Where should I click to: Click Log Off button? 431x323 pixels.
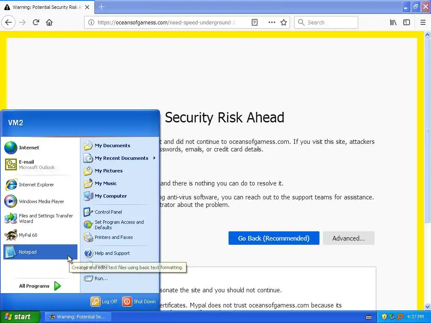[x=104, y=301]
